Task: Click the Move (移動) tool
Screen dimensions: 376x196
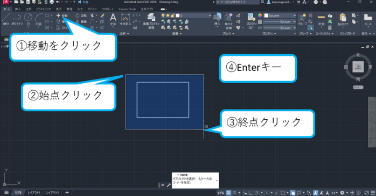Action: [x=62, y=16]
